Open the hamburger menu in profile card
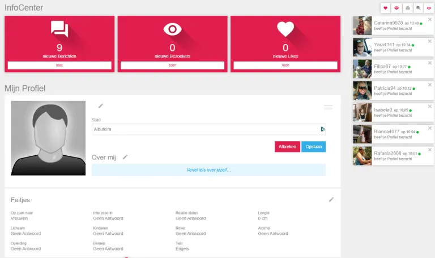This screenshot has height=258, width=435. pos(328,107)
